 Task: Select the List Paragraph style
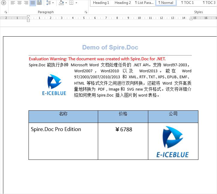[144, 3]
